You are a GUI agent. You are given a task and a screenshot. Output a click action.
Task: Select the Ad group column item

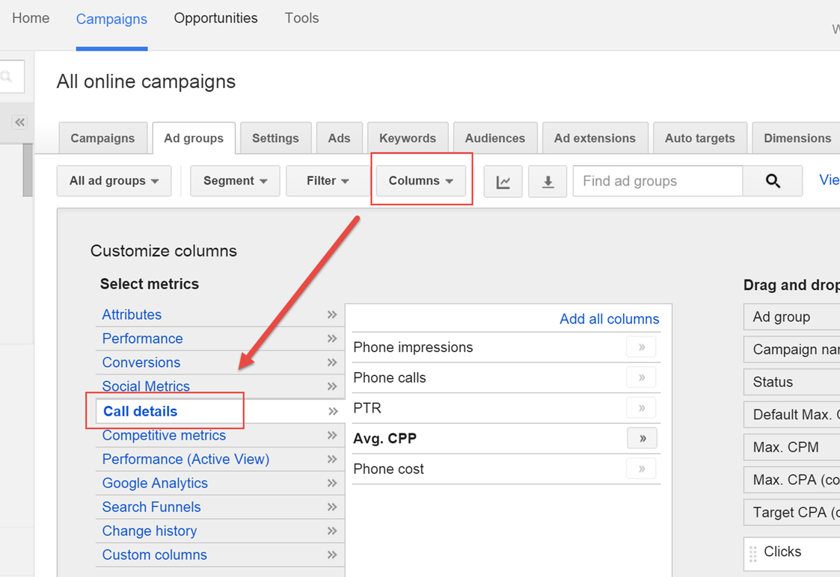point(792,317)
